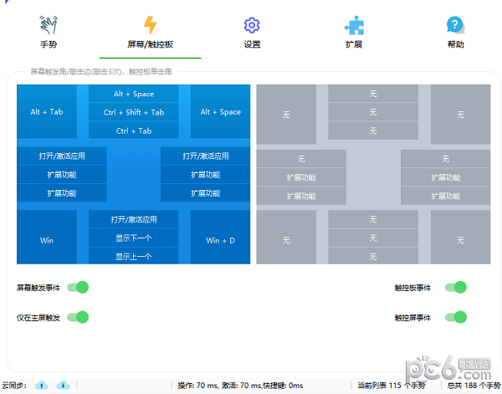The height and width of the screenshot is (394, 502).
Task: Click the cloud sync download icon
Action: point(63,386)
